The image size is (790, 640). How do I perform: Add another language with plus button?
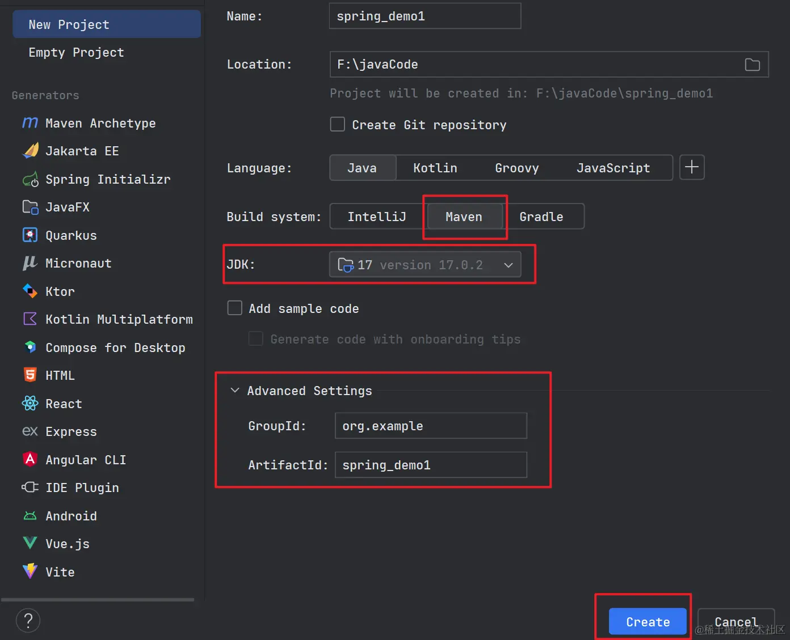click(692, 167)
